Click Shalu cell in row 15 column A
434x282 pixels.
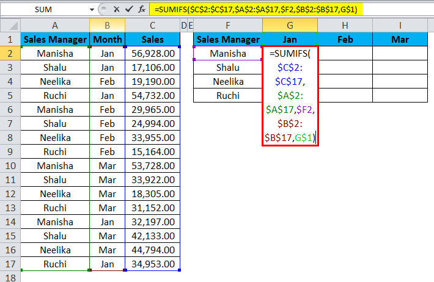[x=55, y=236]
